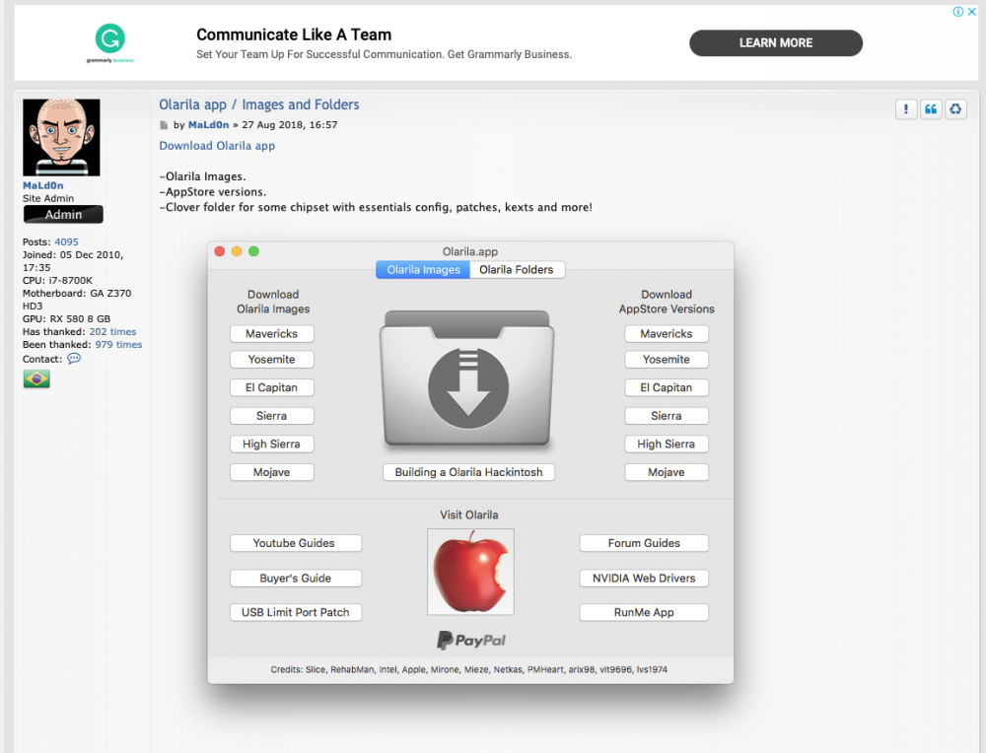The height and width of the screenshot is (753, 986).
Task: Click the ad info icon
Action: (957, 11)
